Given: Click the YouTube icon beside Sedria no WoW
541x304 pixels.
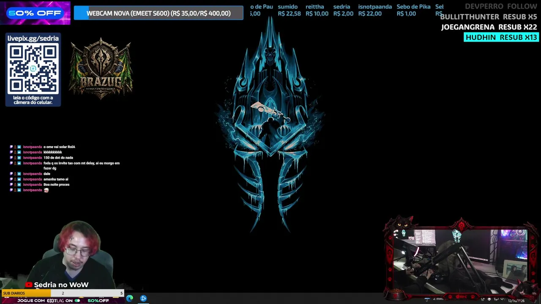Looking at the screenshot, I should (x=29, y=285).
